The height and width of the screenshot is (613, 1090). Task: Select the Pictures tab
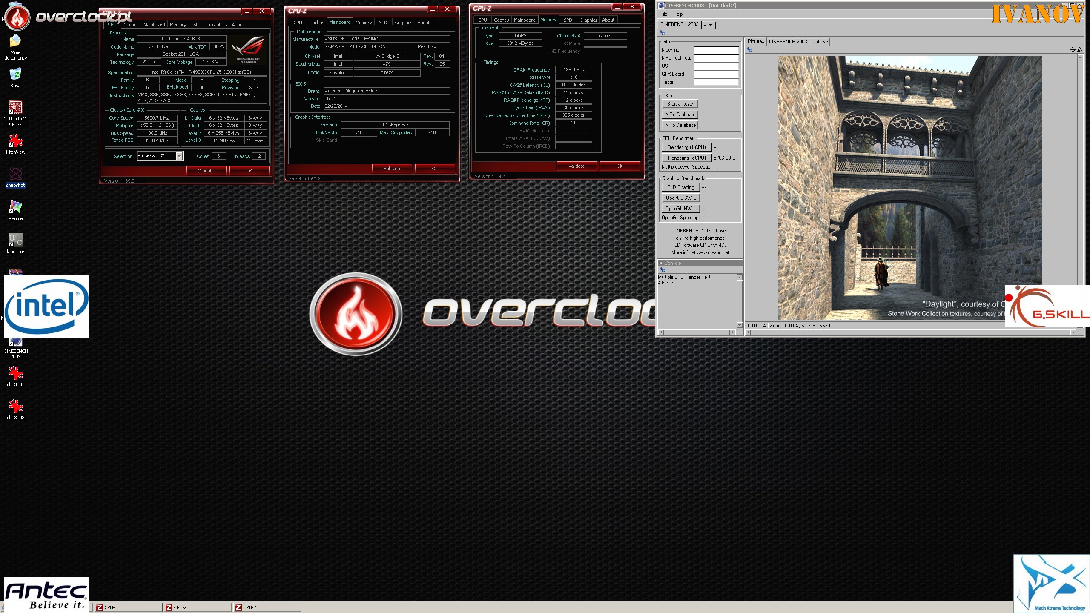tap(756, 41)
